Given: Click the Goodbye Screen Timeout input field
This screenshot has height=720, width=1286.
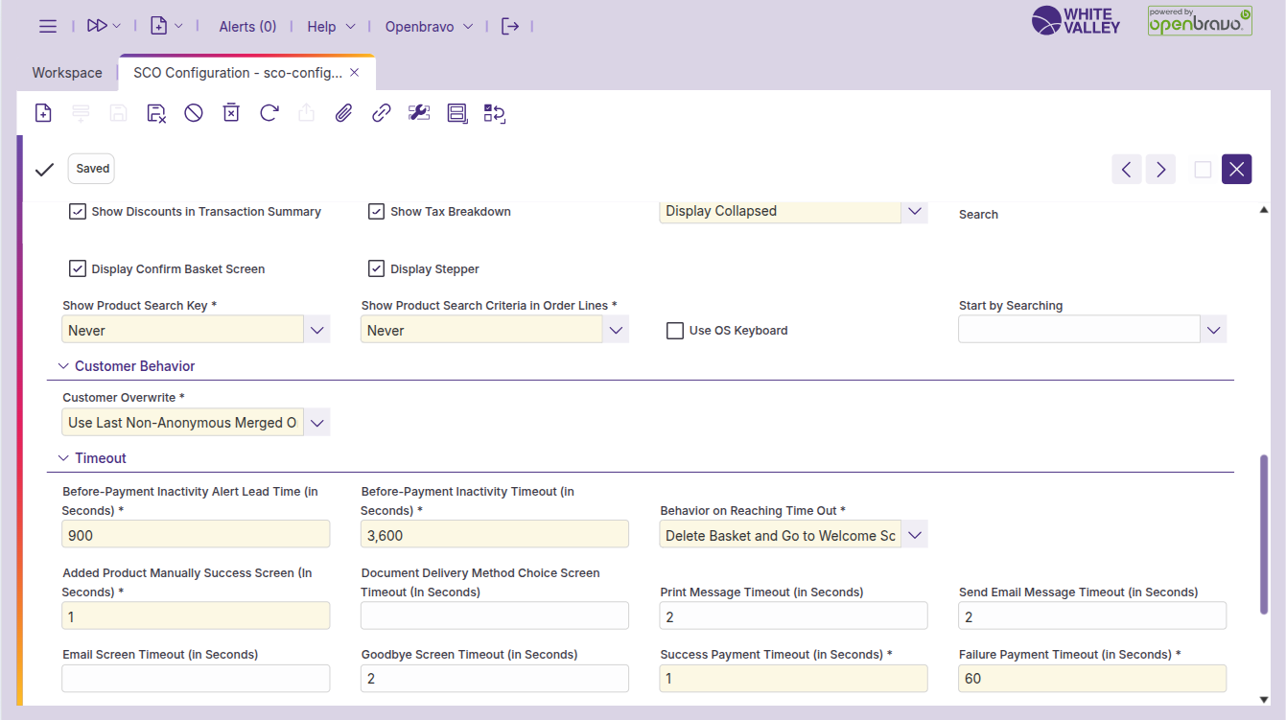Looking at the screenshot, I should 494,678.
